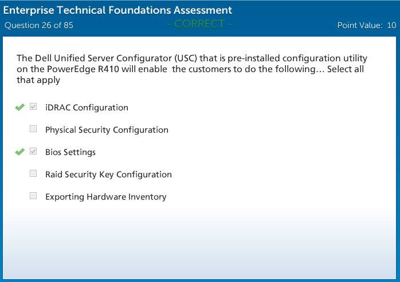Click the point value number 10

tap(391, 25)
